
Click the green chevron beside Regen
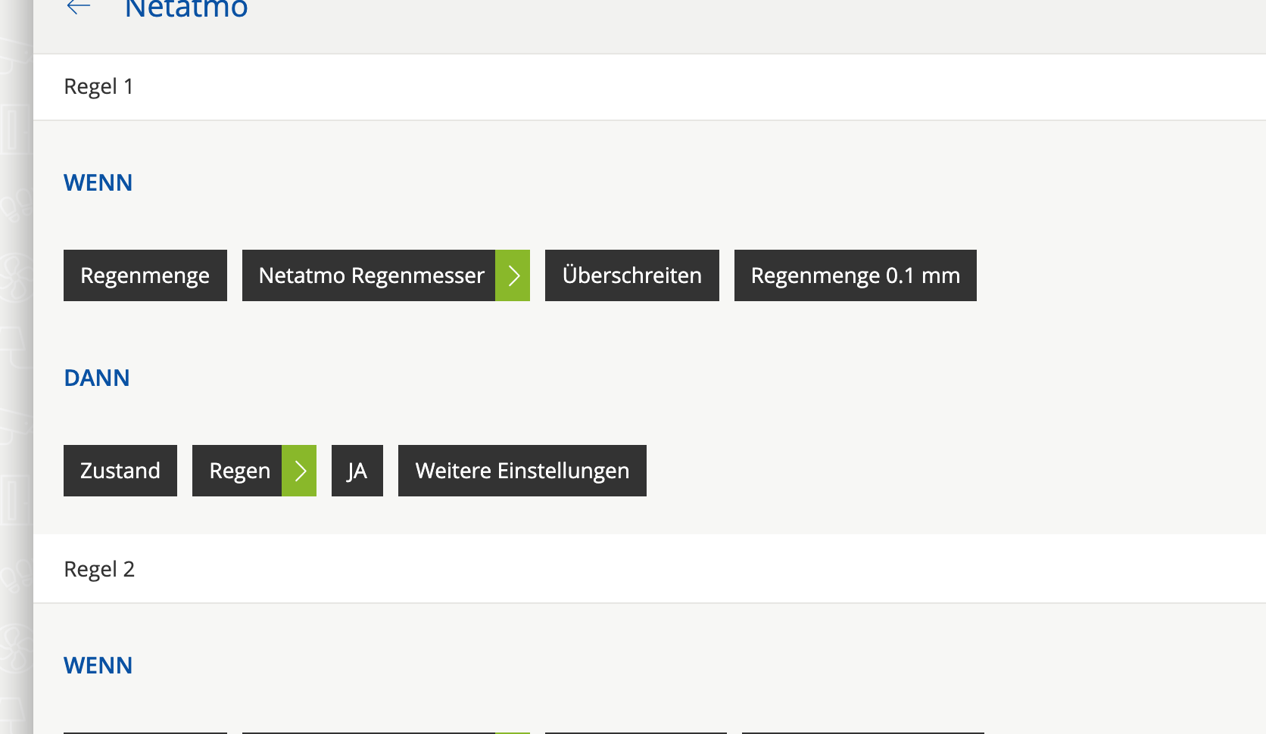(x=299, y=471)
